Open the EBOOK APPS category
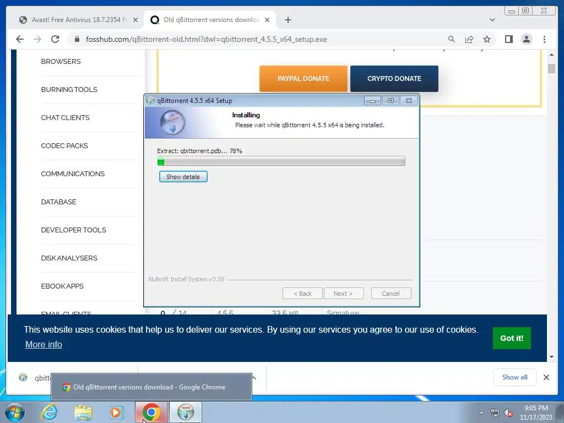Image resolution: width=564 pixels, height=423 pixels. (x=62, y=286)
